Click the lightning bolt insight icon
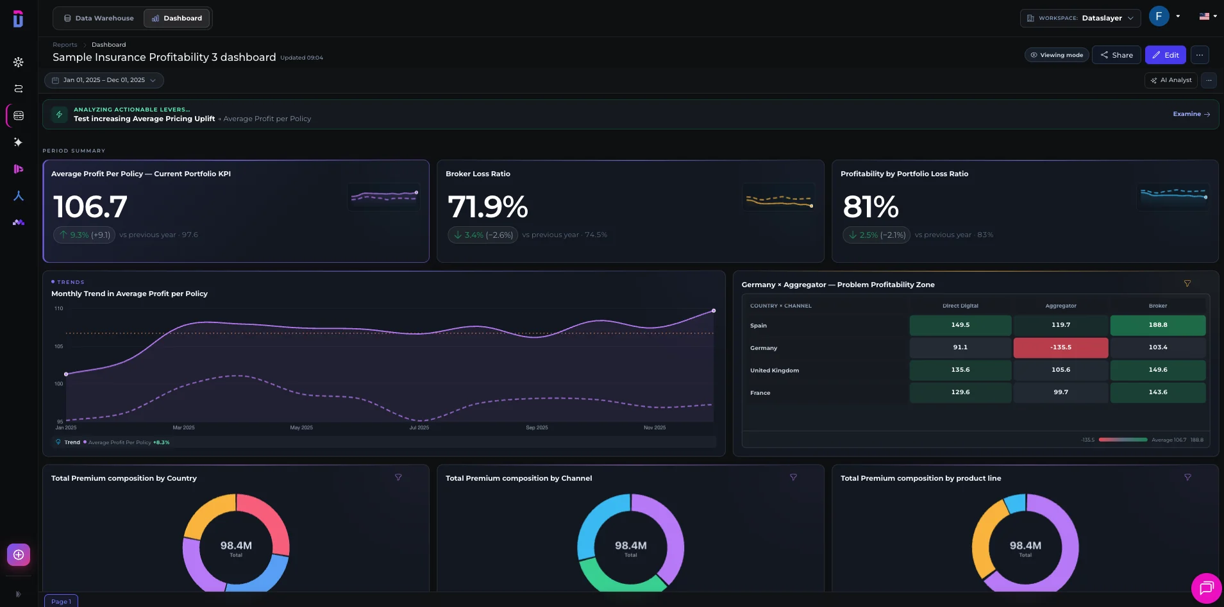 pyautogui.click(x=59, y=114)
